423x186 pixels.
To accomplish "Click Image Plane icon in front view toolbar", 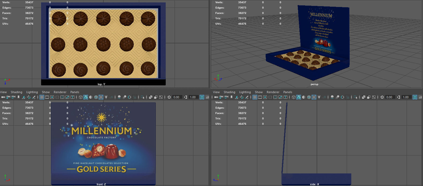I will pyautogui.click(x=24, y=97).
